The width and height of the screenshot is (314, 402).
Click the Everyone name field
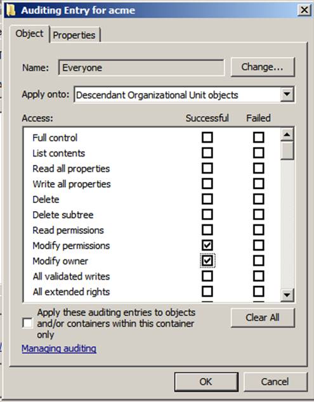pos(141,68)
